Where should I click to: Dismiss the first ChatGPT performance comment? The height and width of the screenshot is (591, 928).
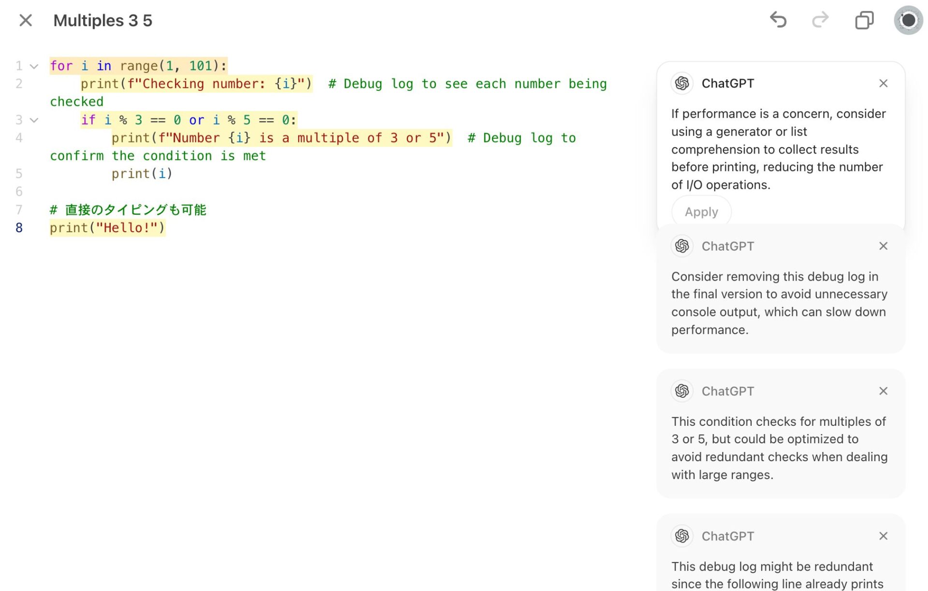[883, 84]
